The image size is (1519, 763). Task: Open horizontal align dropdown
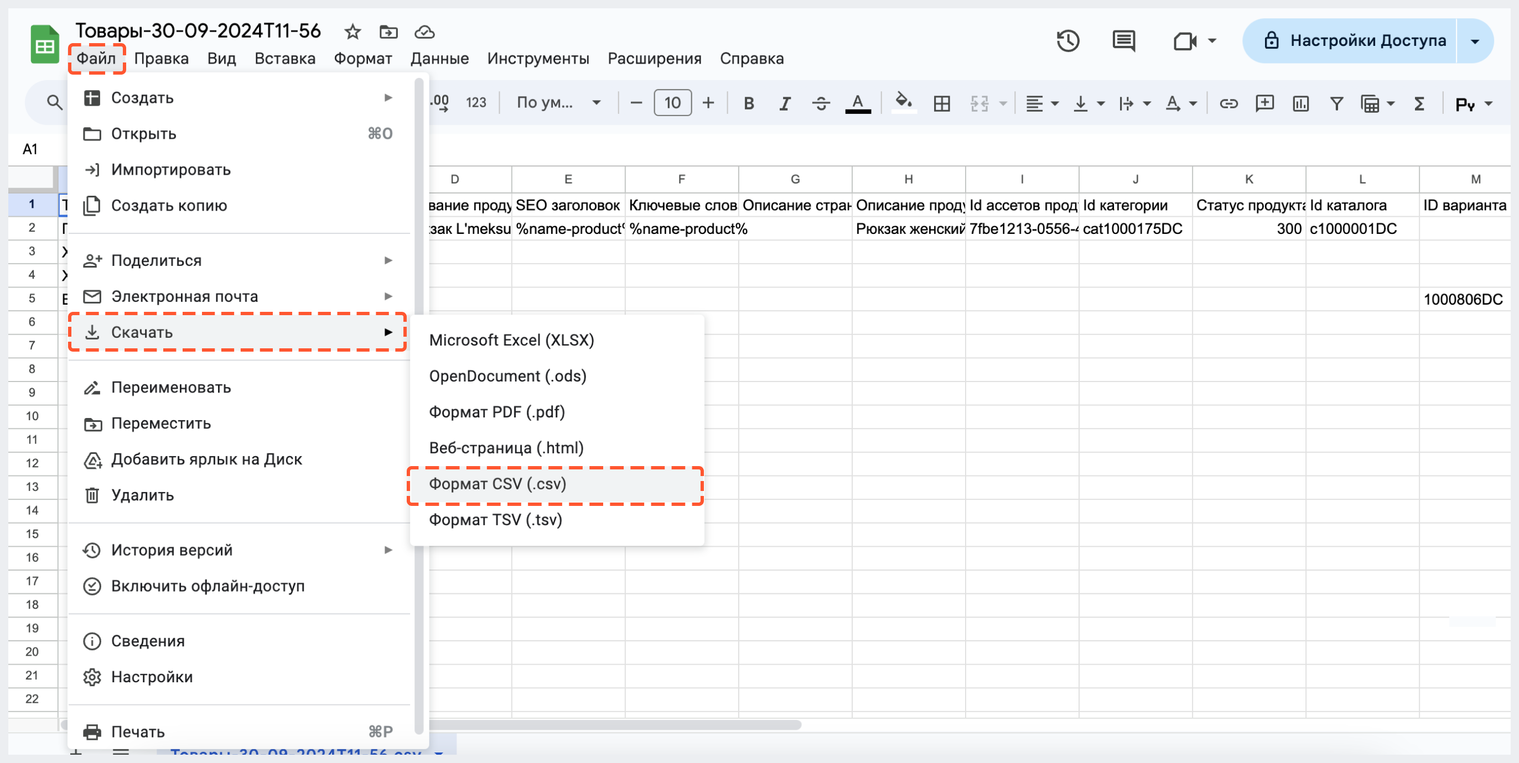tap(1042, 104)
